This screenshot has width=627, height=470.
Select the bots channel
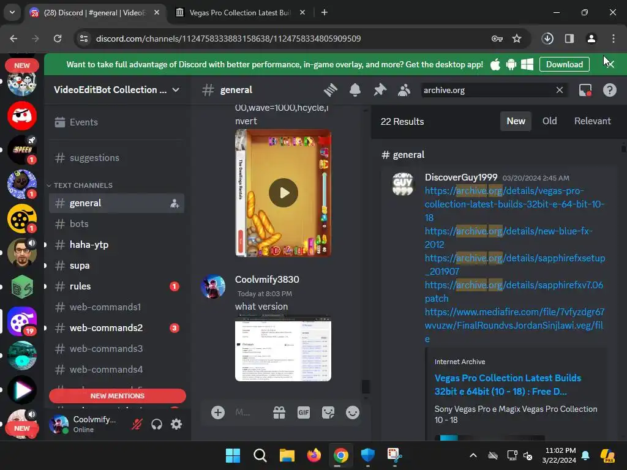[116, 224]
